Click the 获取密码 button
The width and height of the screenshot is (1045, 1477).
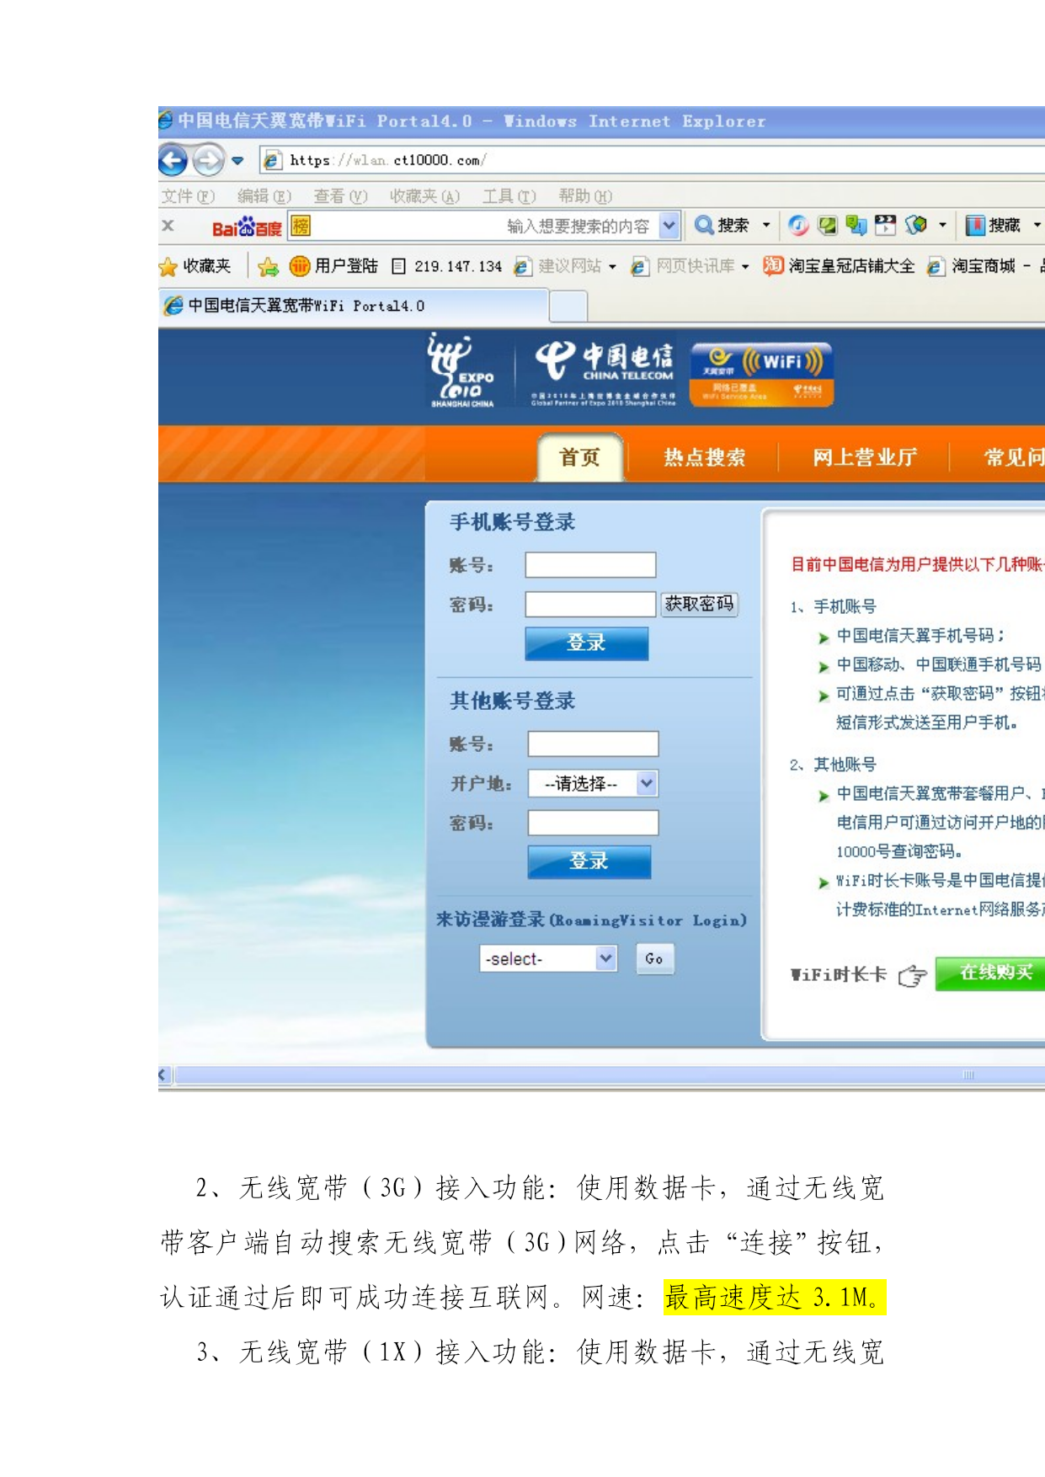pos(699,604)
